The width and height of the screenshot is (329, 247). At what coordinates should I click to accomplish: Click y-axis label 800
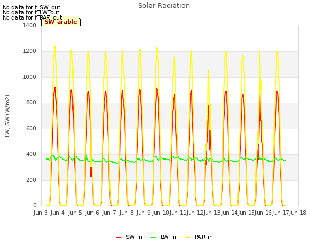coord(31,103)
